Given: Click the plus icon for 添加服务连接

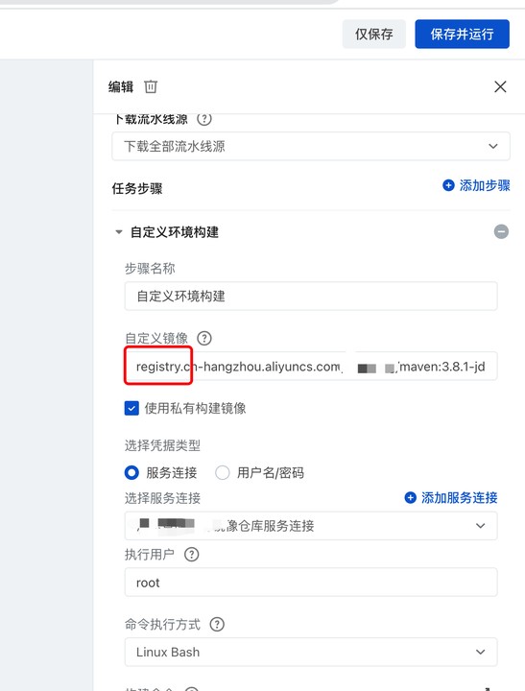Looking at the screenshot, I should tap(411, 497).
